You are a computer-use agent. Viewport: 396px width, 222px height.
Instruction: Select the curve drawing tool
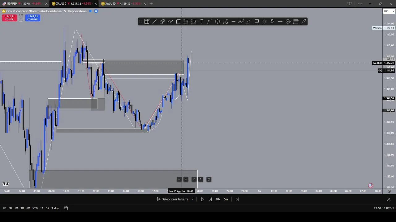click(x=209, y=21)
